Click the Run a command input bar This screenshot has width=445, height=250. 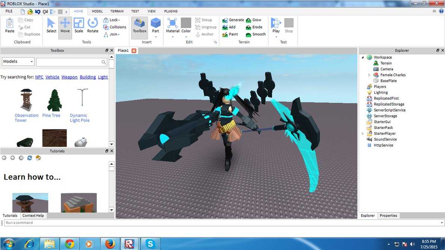pos(224,223)
